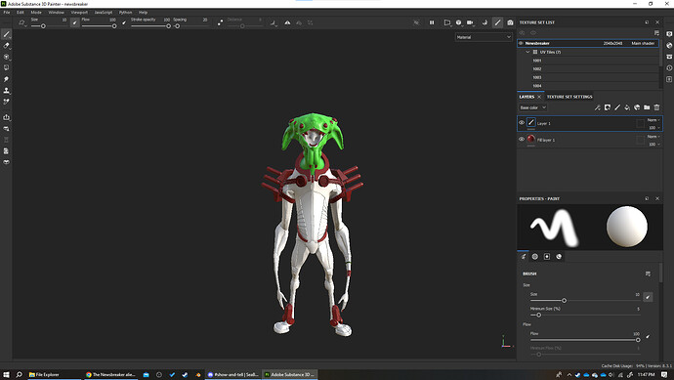Adjust the Spacing slider in toolbar
The width and height of the screenshot is (674, 380).
(x=190, y=26)
